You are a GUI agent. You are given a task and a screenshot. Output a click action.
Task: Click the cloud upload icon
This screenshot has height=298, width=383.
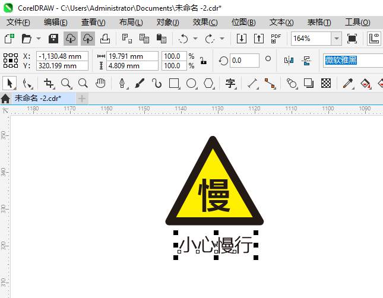pos(88,39)
